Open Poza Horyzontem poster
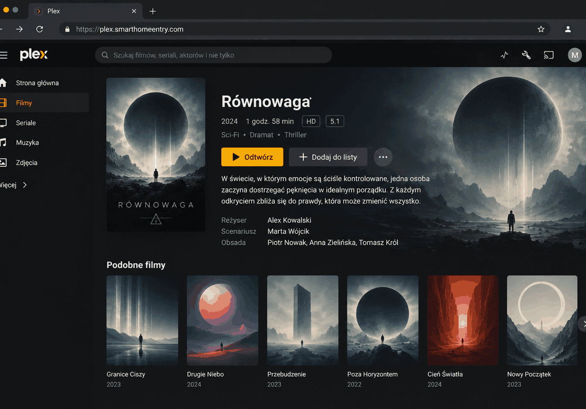The height and width of the screenshot is (409, 586). click(x=383, y=320)
